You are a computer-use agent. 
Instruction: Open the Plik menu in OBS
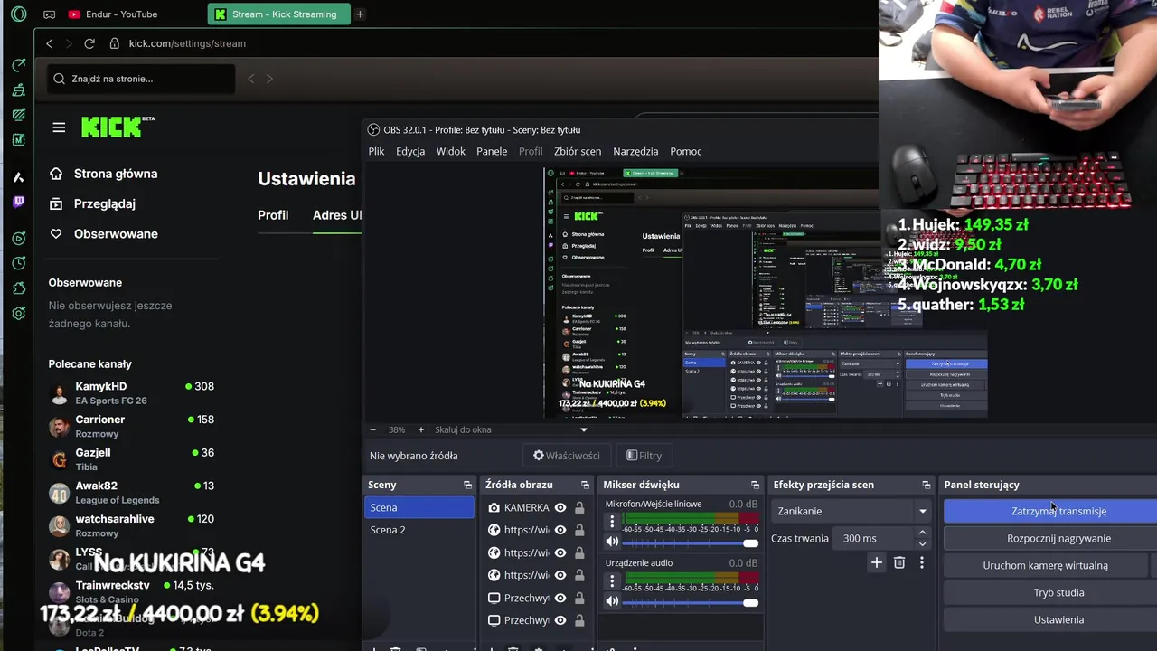(376, 151)
